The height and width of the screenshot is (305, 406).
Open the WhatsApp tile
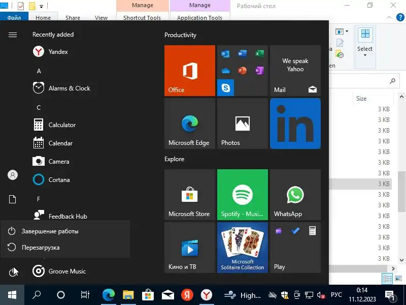coord(295,195)
